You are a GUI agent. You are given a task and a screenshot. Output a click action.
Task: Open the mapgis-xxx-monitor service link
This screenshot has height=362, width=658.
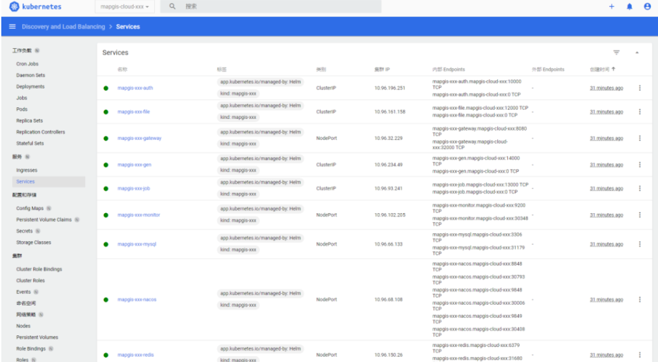pyautogui.click(x=138, y=215)
